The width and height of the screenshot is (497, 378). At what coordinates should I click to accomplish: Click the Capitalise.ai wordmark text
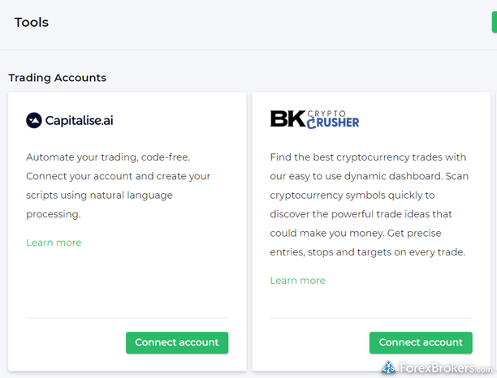(79, 121)
